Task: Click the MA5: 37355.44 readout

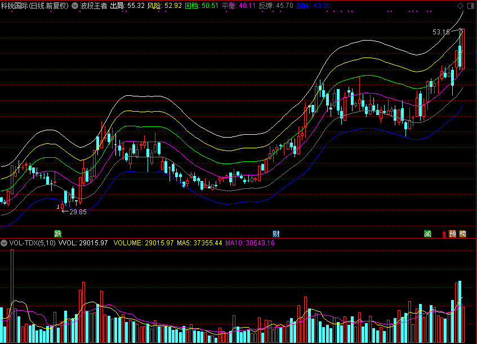Action: coord(199,243)
